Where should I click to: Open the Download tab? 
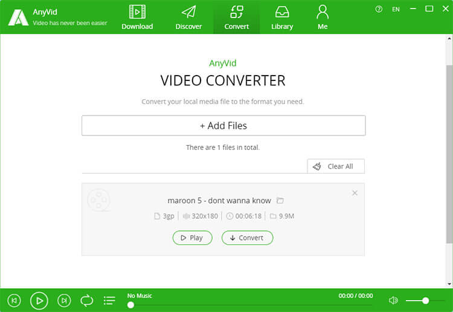(137, 18)
